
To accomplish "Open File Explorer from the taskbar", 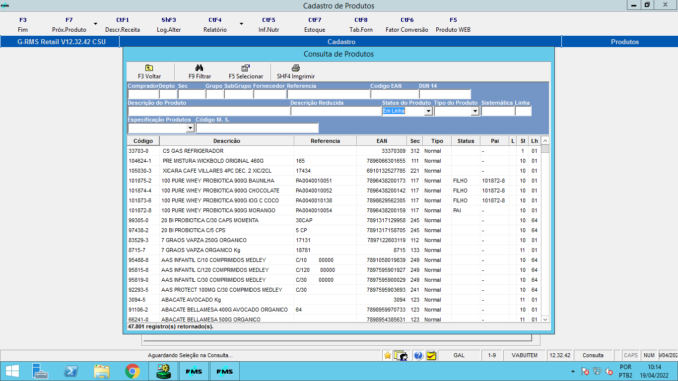I will click(102, 371).
